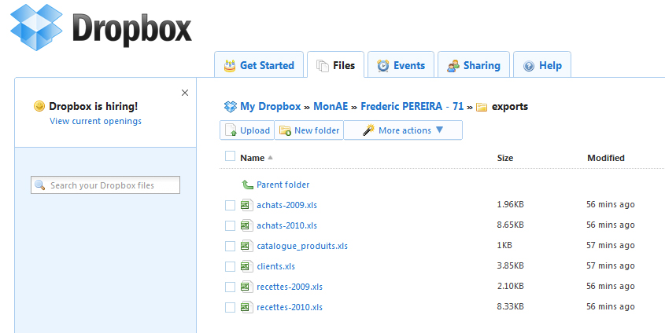
Task: Click the Excel icon of achats-2010.xls
Action: click(247, 225)
